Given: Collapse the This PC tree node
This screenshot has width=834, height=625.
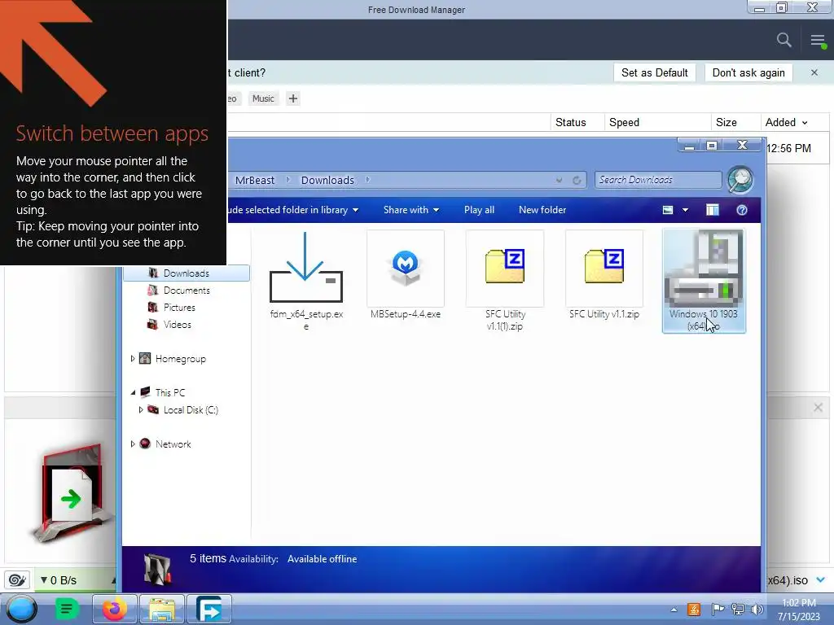Looking at the screenshot, I should coord(133,393).
